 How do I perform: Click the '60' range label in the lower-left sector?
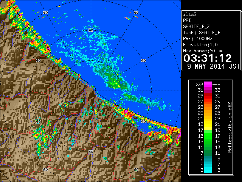(x=45, y=169)
